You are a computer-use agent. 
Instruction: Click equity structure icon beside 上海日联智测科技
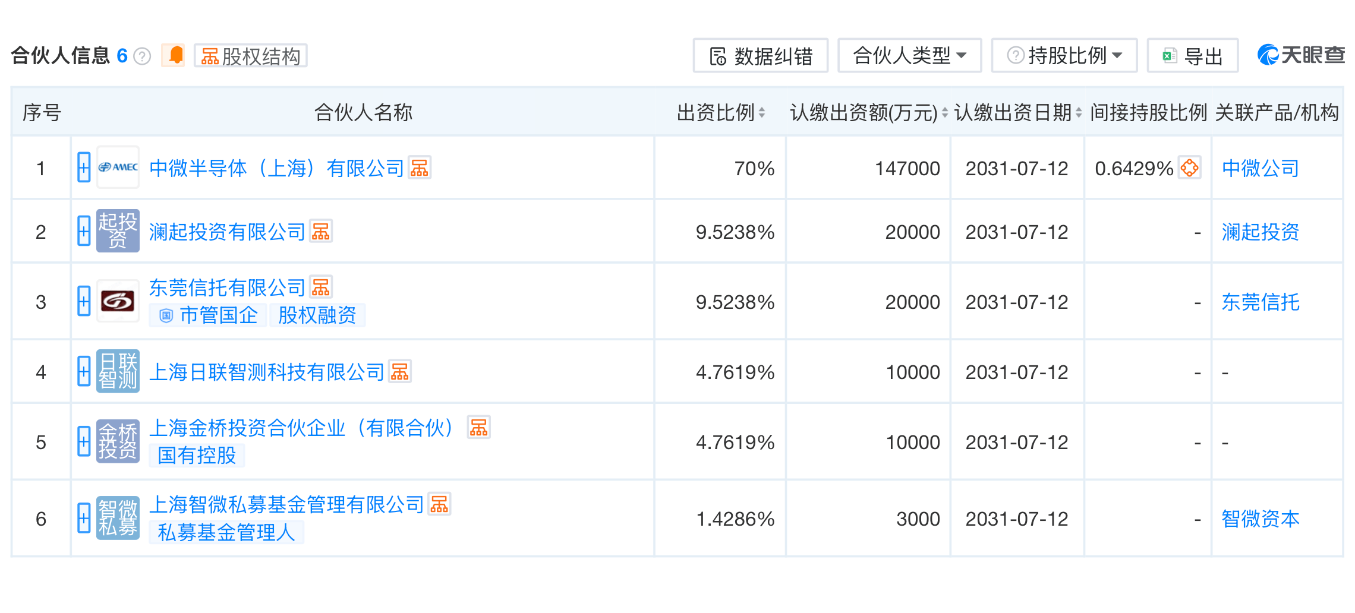click(x=400, y=372)
